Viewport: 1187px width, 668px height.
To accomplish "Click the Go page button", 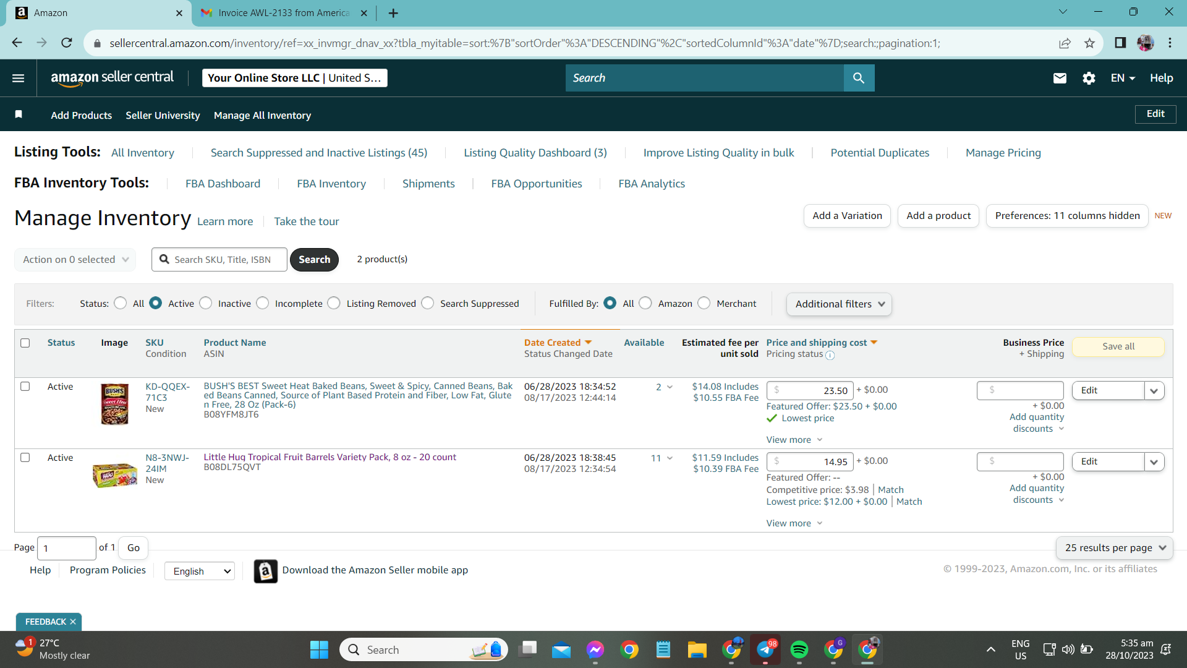I will 134,548.
